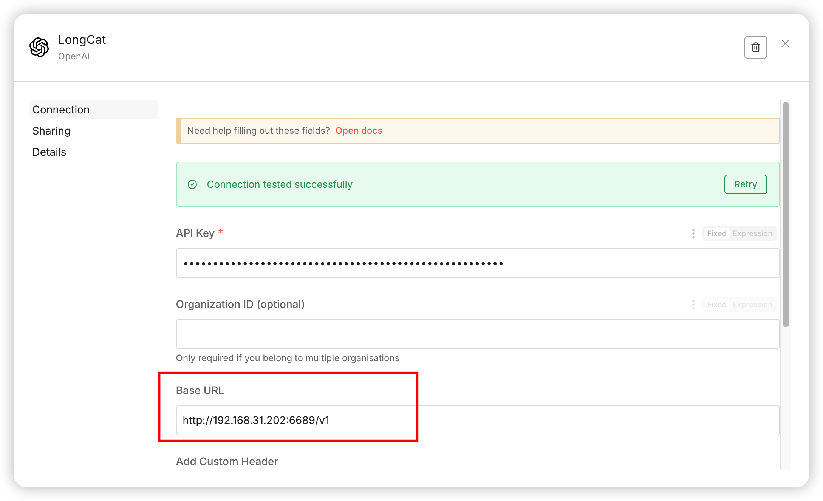Go to the Details tab
823x501 pixels.
(49, 152)
